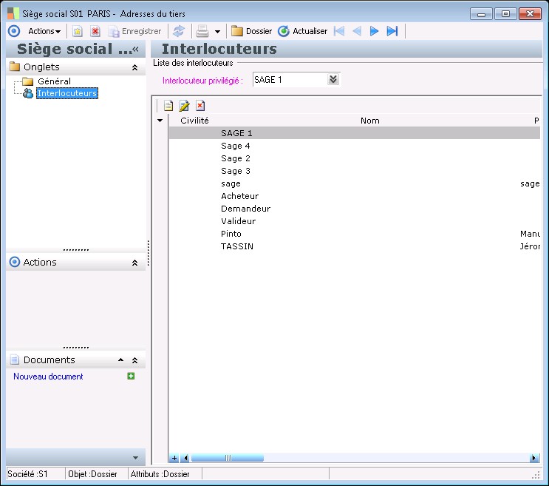The image size is (549, 486).
Task: Collapse the Onglets panel section
Action: tap(134, 67)
